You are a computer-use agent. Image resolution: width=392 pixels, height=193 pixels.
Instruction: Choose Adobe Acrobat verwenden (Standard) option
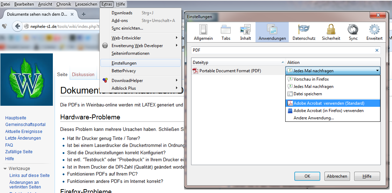coord(329,103)
